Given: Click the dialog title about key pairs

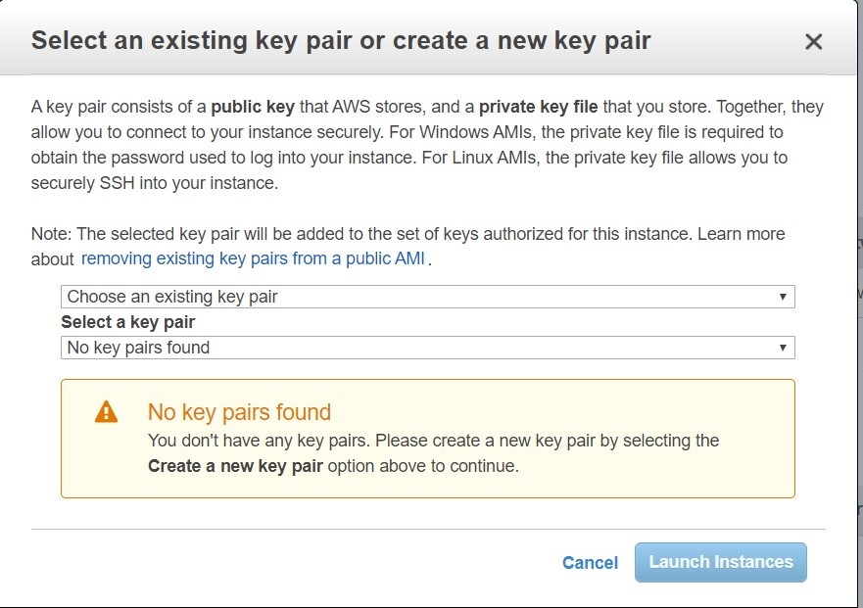Looking at the screenshot, I should pos(341,41).
